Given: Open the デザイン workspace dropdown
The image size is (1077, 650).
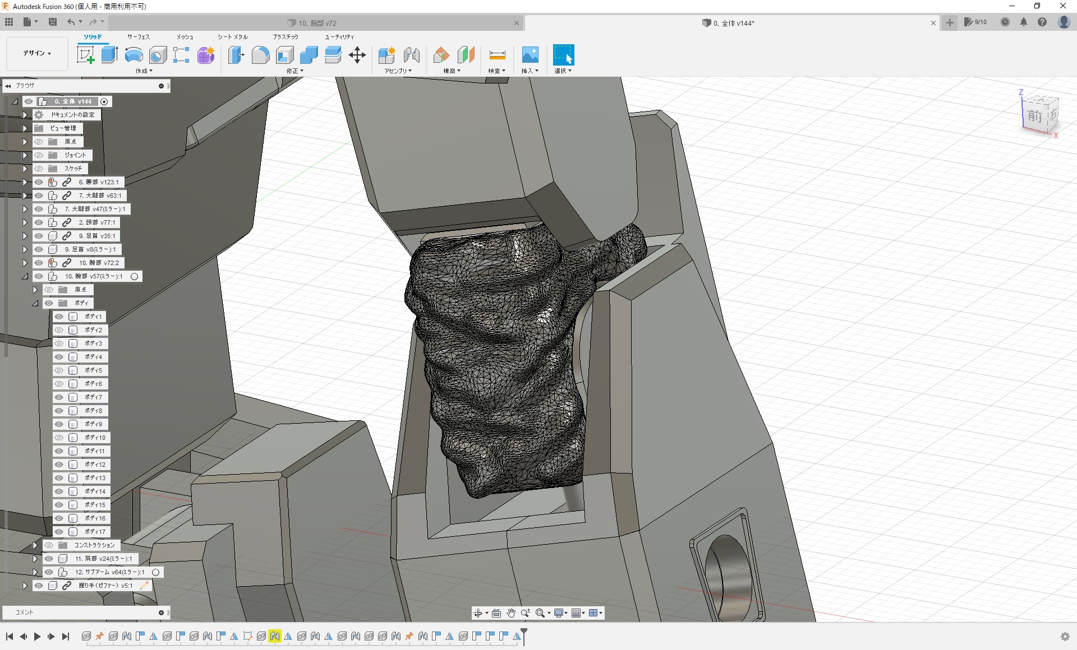Looking at the screenshot, I should pos(37,53).
